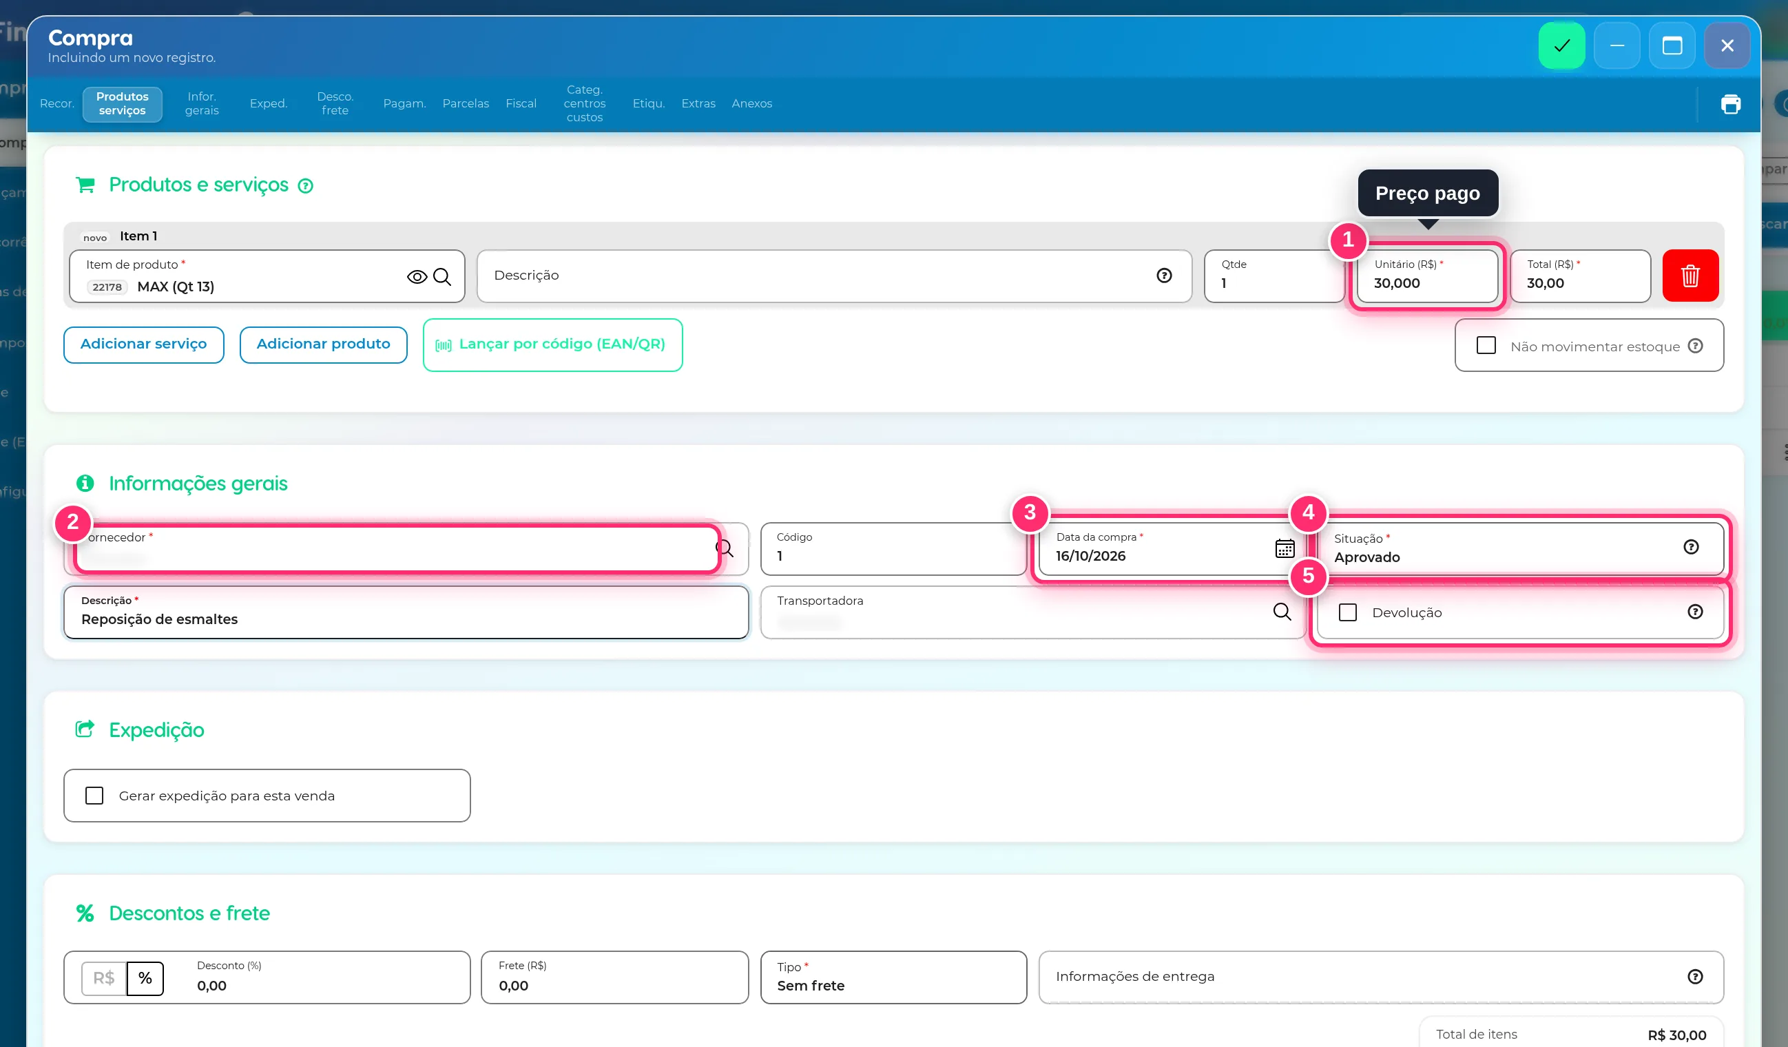Click the Unitário (R$) price field
This screenshot has height=1047, width=1788.
(x=1427, y=276)
